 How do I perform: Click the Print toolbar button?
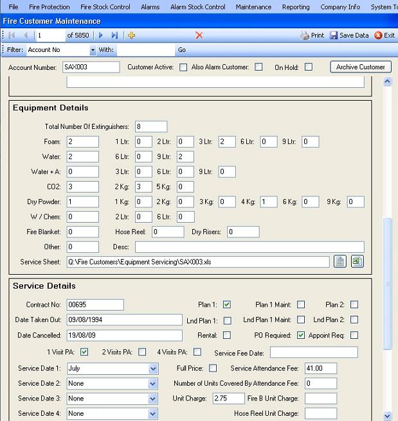point(312,35)
